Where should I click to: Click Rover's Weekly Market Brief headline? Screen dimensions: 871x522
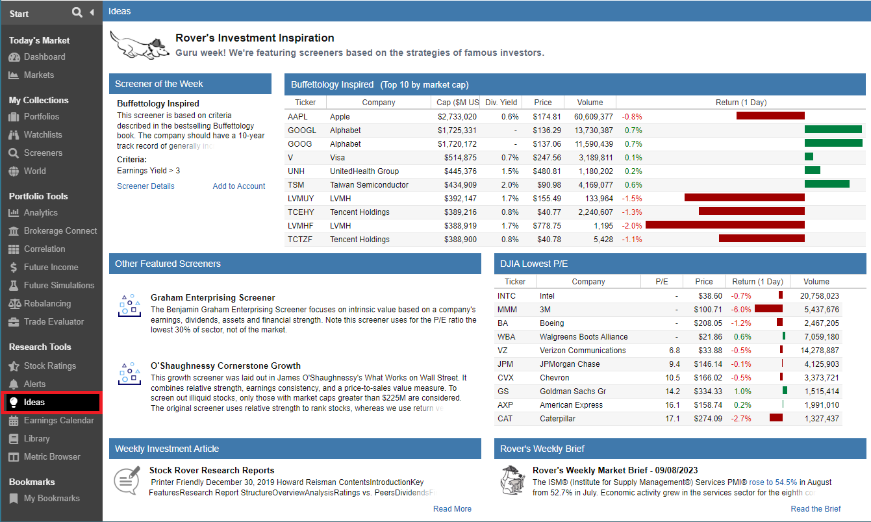pos(615,470)
